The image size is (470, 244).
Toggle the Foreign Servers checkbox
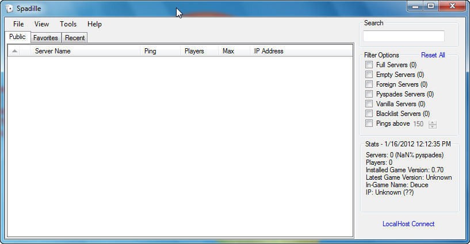[369, 84]
